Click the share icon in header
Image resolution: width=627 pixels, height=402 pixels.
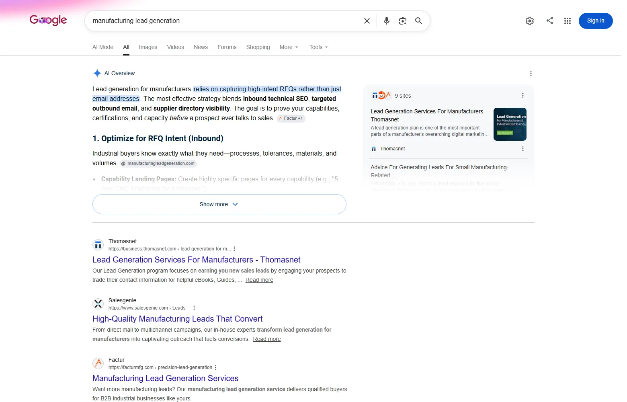pos(550,21)
